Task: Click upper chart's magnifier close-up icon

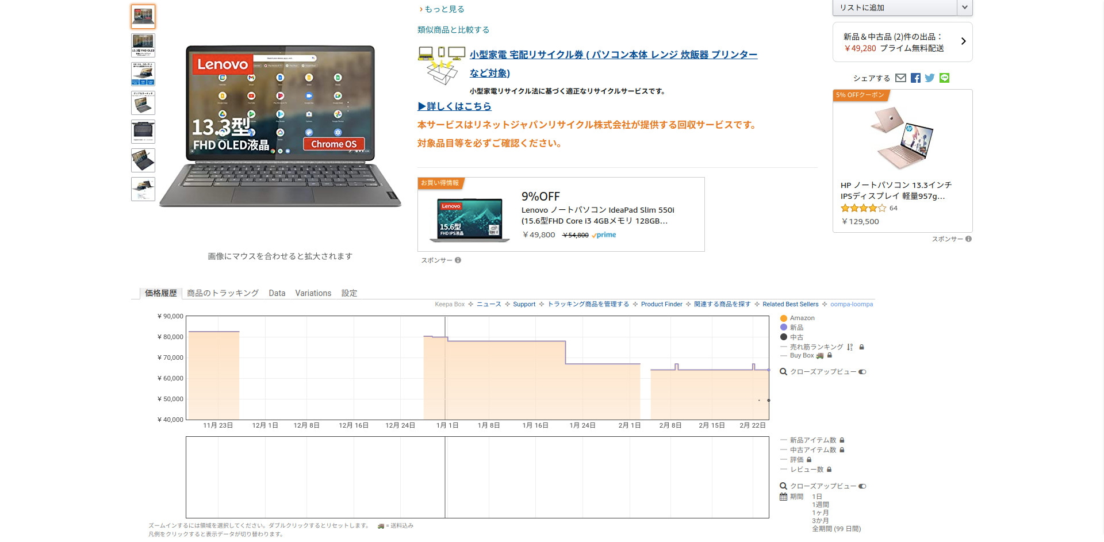Action: (783, 372)
